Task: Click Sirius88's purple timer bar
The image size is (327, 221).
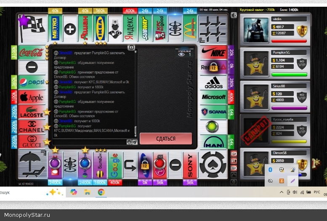Action: (289, 108)
